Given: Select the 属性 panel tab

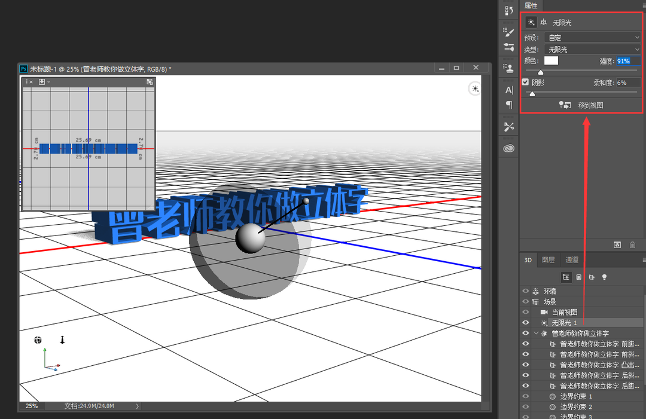Looking at the screenshot, I should 531,5.
